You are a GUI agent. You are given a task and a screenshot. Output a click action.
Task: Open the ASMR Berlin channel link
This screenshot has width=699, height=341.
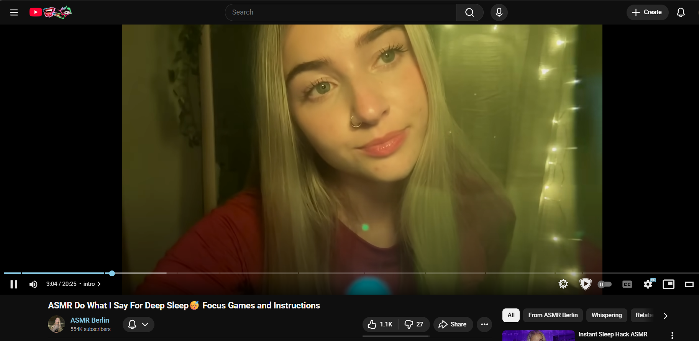coord(90,320)
